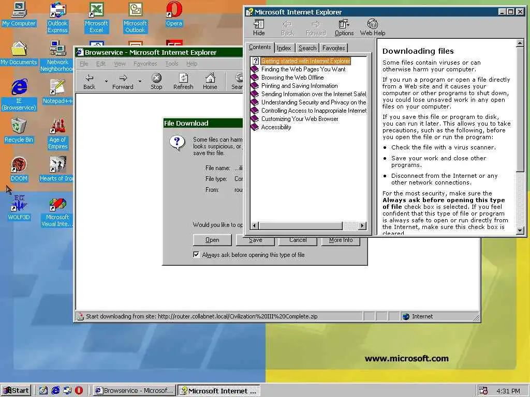Click help text scroll down arrow
The height and width of the screenshot is (397, 530).
[x=520, y=230]
